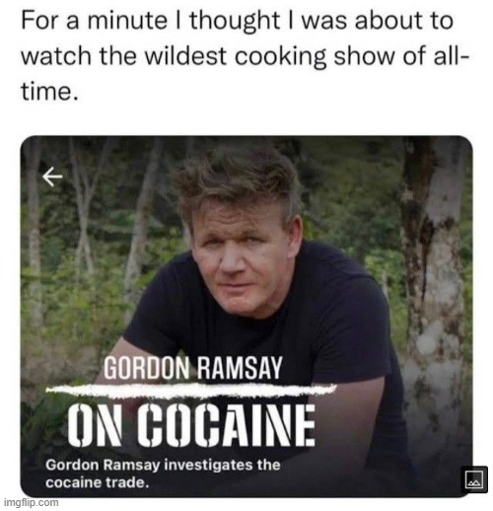Click the word 'wildest' in the caption

coord(186,55)
